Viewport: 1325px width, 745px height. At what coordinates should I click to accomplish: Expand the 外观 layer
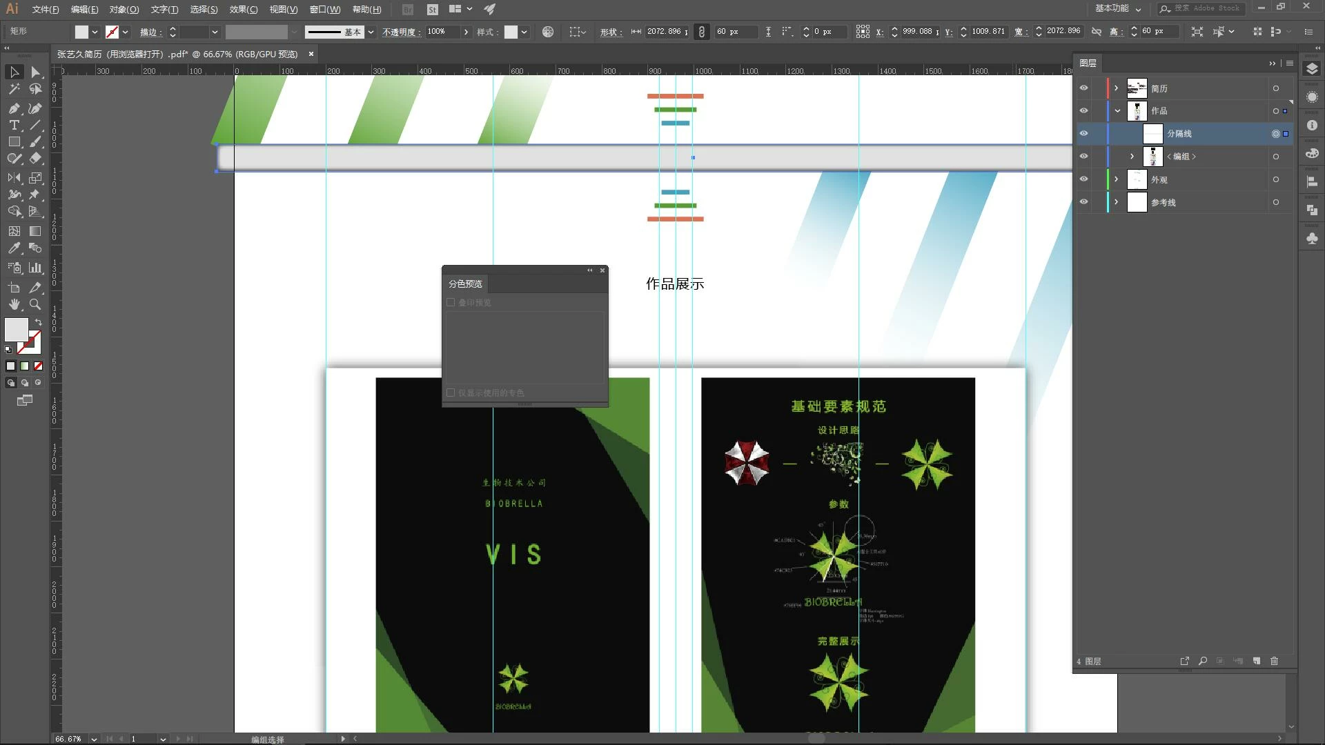(x=1116, y=179)
